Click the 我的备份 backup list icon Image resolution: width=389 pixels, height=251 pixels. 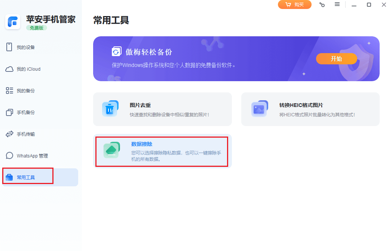(x=9, y=91)
